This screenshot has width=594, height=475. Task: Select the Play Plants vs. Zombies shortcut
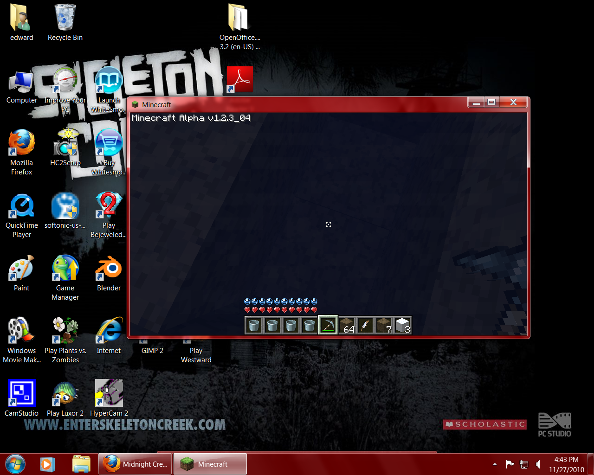(x=65, y=340)
